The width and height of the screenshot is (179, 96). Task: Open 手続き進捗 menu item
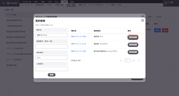click(59, 5)
